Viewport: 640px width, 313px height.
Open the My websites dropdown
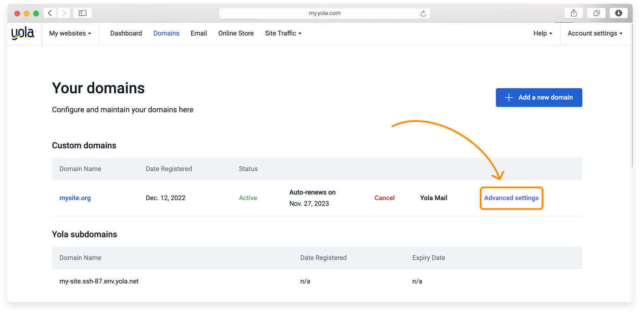click(70, 33)
